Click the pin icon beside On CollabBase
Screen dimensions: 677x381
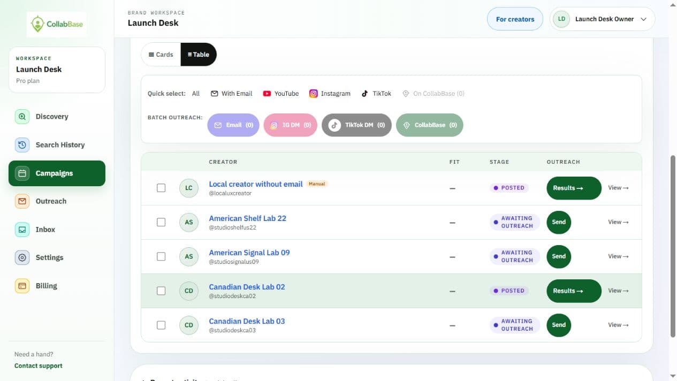(x=406, y=94)
